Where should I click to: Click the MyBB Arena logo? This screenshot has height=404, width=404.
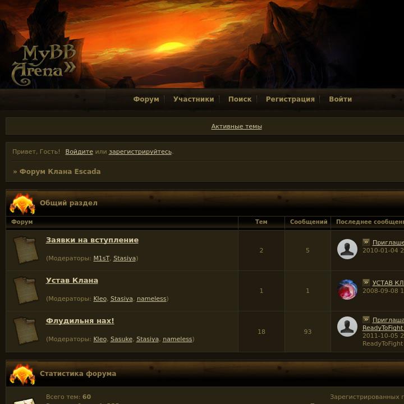coord(44,65)
